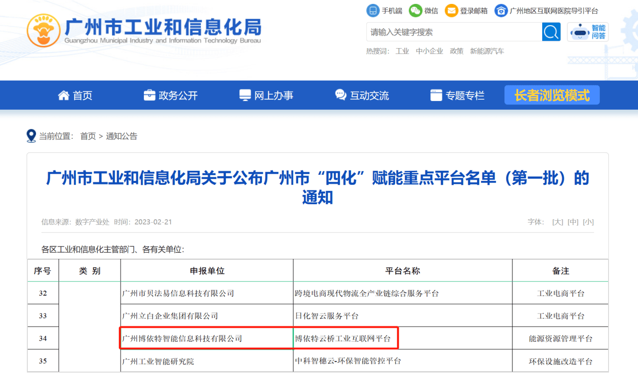638x376 pixels.
Task: Open the internet hospital guide platform icon
Action: tap(501, 11)
